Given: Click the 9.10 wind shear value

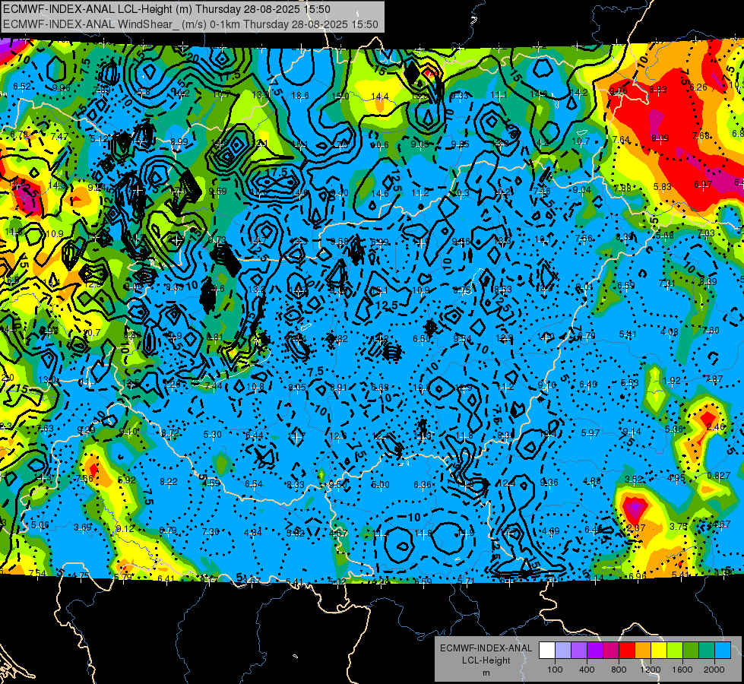Looking at the screenshot, I should pos(547,385).
